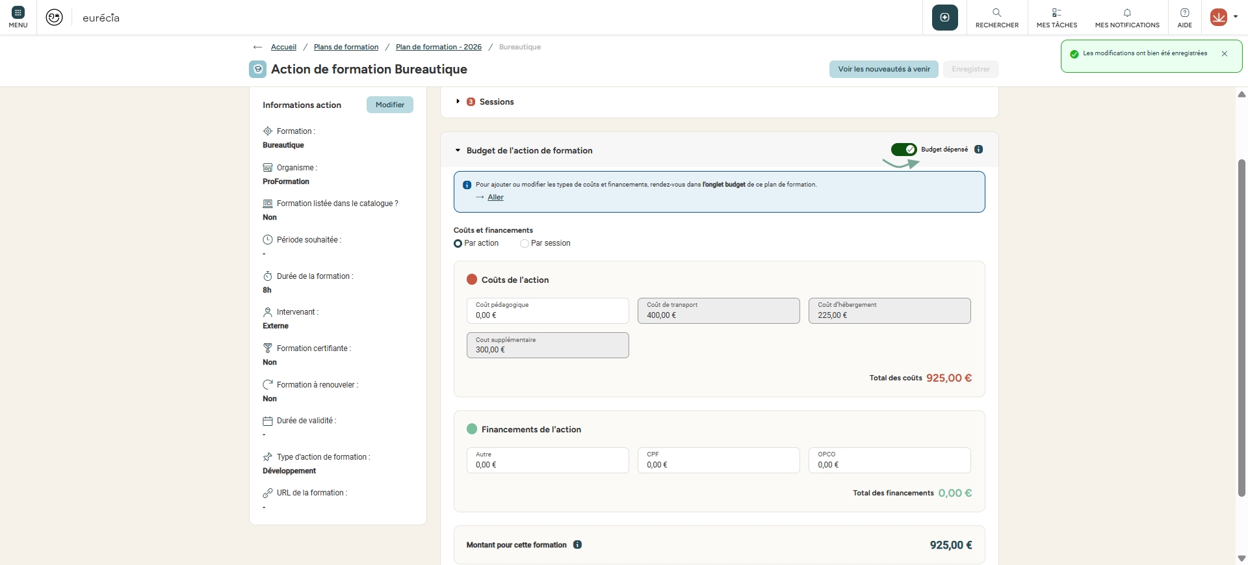Click the Modifier button in Informations action
The height and width of the screenshot is (565, 1248).
point(389,105)
